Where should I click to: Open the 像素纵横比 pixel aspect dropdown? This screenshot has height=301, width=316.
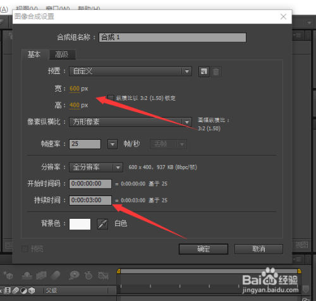pyautogui.click(x=130, y=122)
